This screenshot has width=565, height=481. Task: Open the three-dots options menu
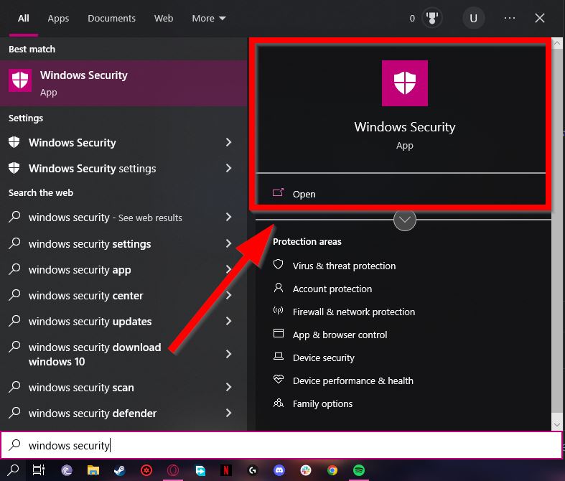509,18
